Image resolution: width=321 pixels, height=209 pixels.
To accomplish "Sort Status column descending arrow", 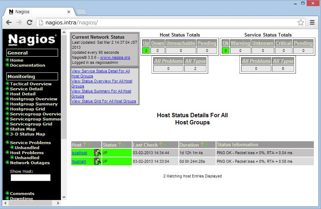I will (124, 144).
